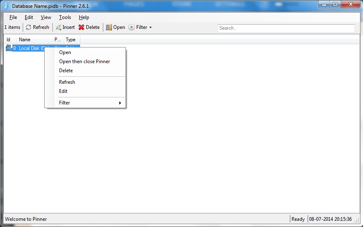
Task: Click inside the Search input field
Action: pos(286,28)
